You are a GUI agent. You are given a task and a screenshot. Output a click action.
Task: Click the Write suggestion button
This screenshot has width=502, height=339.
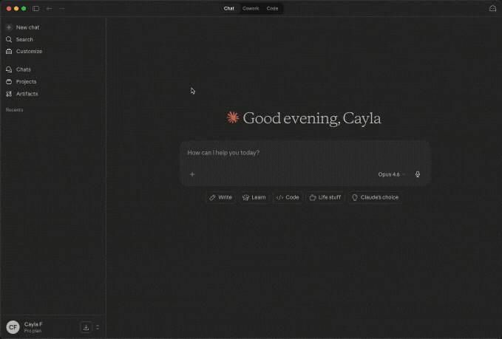point(220,197)
